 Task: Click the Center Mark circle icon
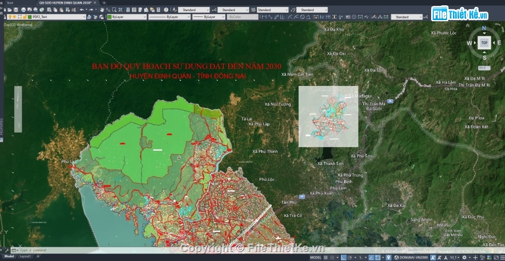click(354, 17)
